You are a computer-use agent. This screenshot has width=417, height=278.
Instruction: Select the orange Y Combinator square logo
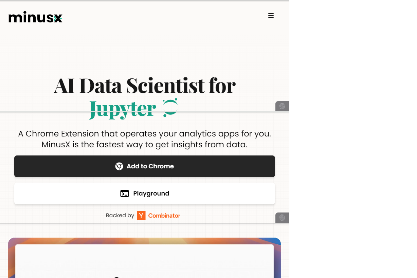click(141, 215)
